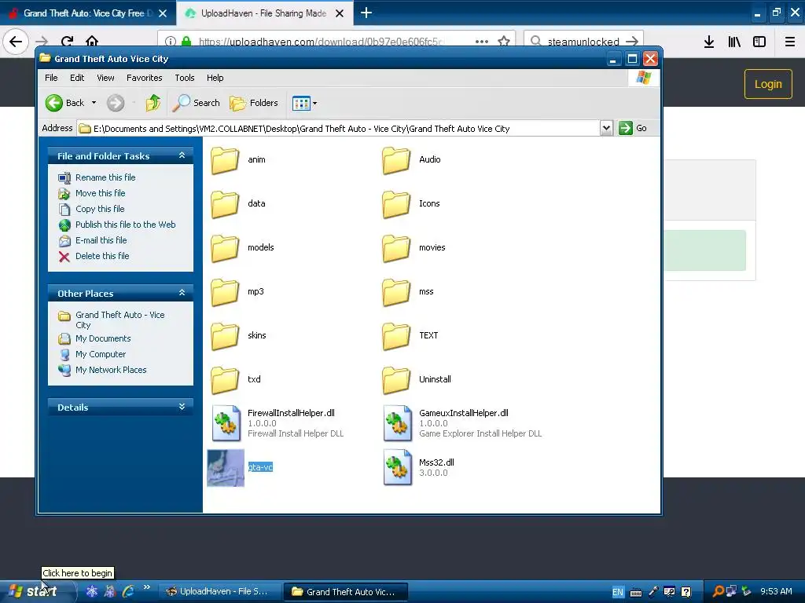805x603 pixels.
Task: Select the Mss32.dll file
Action: pyautogui.click(x=419, y=467)
